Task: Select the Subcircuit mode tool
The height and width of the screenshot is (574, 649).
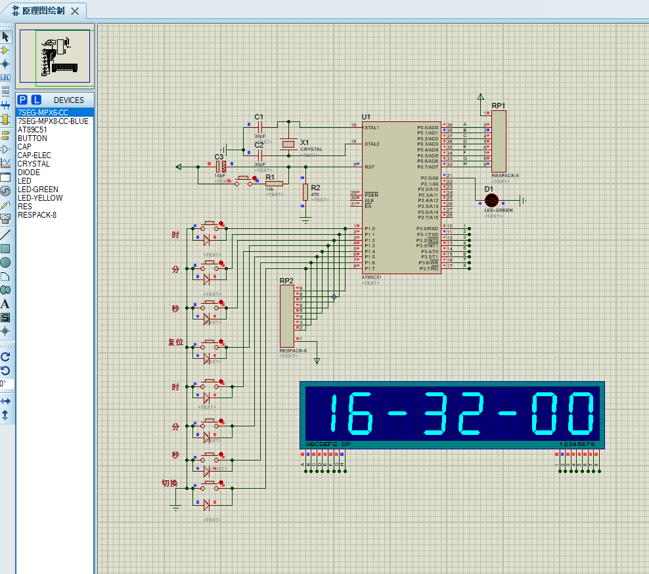Action: (5, 119)
